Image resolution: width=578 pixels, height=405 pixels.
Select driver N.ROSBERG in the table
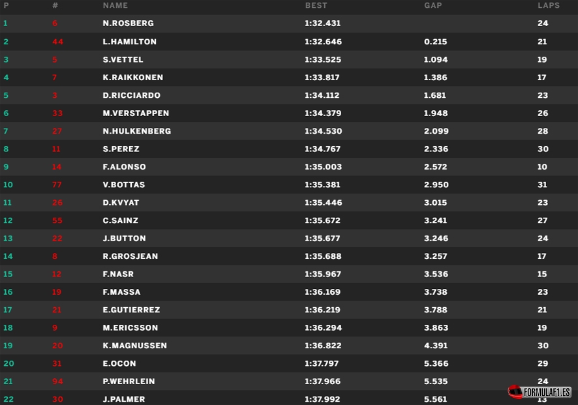point(128,23)
